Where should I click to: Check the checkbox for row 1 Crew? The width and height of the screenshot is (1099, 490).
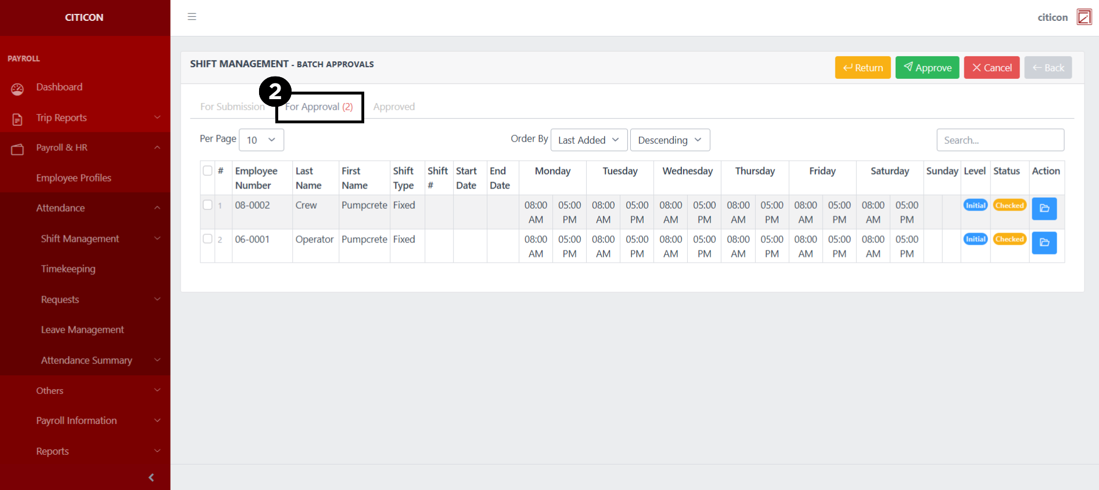[x=207, y=205]
